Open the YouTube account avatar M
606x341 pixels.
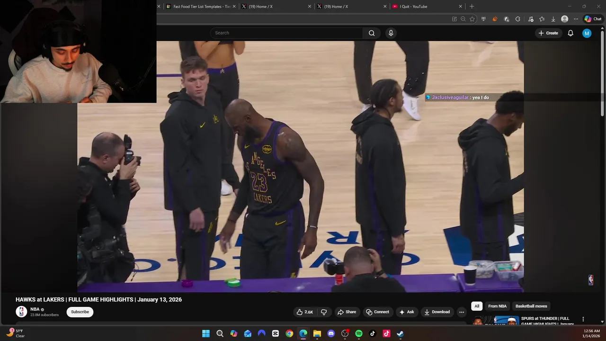(x=587, y=33)
